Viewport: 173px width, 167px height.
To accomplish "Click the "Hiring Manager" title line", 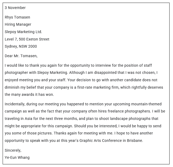I will coord(18,24).
